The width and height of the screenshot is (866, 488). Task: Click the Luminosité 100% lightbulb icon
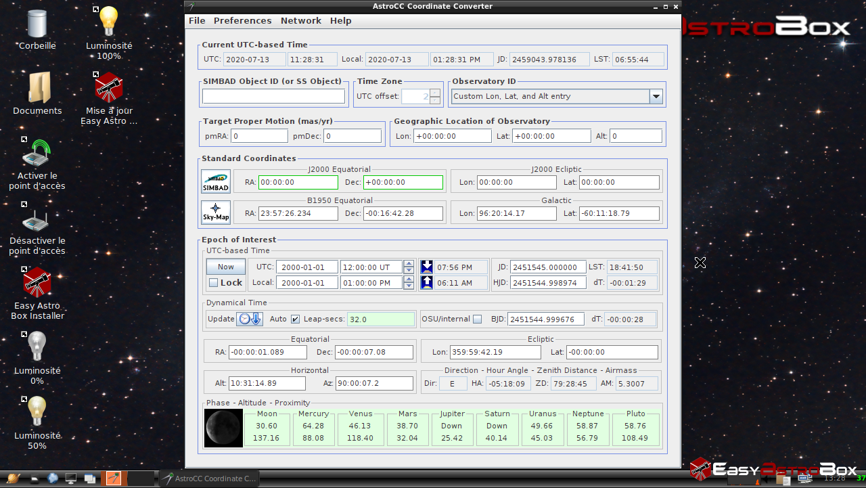pyautogui.click(x=108, y=22)
